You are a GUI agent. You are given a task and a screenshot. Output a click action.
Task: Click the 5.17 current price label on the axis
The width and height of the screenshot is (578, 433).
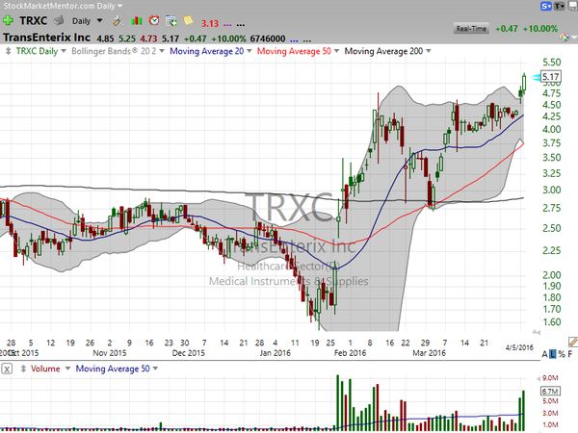(551, 77)
